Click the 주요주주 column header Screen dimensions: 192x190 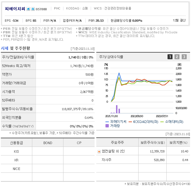pyautogui.click(x=117, y=142)
